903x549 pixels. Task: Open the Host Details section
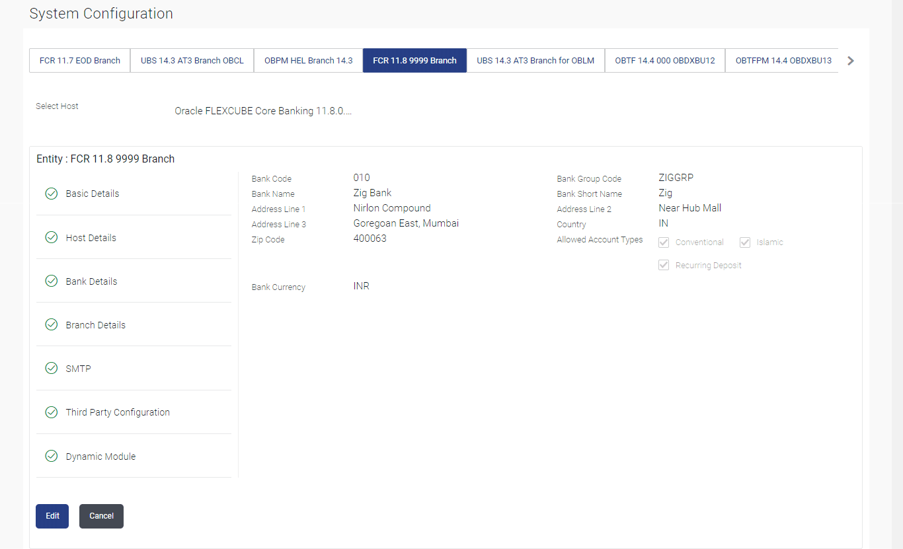[134, 237]
